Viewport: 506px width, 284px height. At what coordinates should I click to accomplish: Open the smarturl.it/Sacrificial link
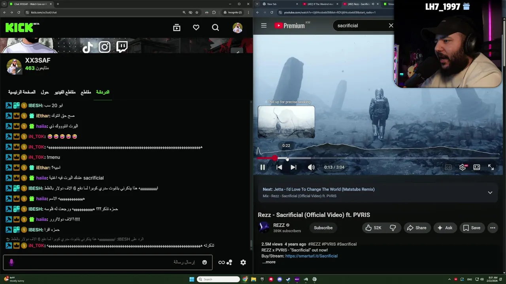[311, 256]
